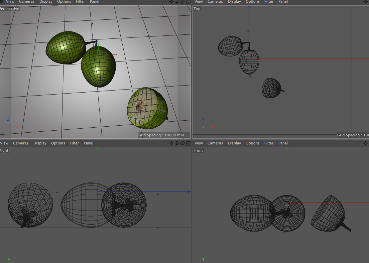Open the Cameras menu of the Front viewport

(x=215, y=143)
